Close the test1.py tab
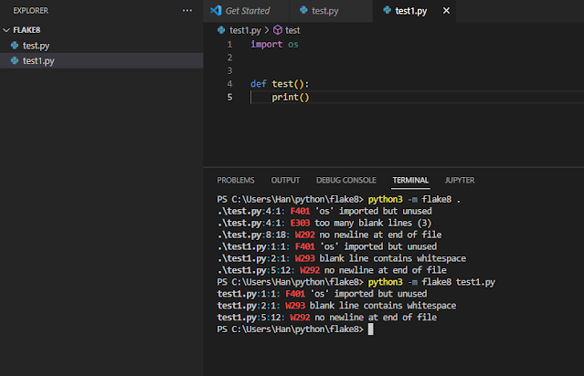The width and height of the screenshot is (584, 376). tap(446, 11)
